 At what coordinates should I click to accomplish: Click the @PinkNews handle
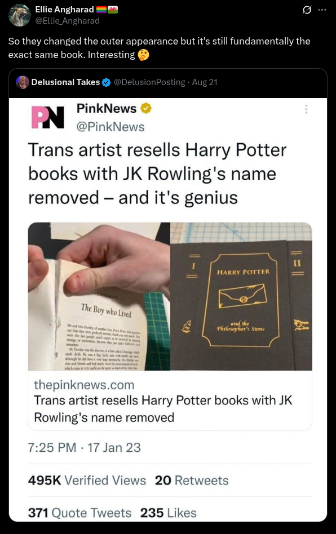tap(110, 127)
